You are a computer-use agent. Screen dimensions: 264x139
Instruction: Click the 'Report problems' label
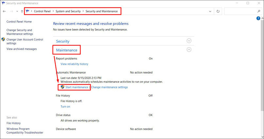pos(66,59)
